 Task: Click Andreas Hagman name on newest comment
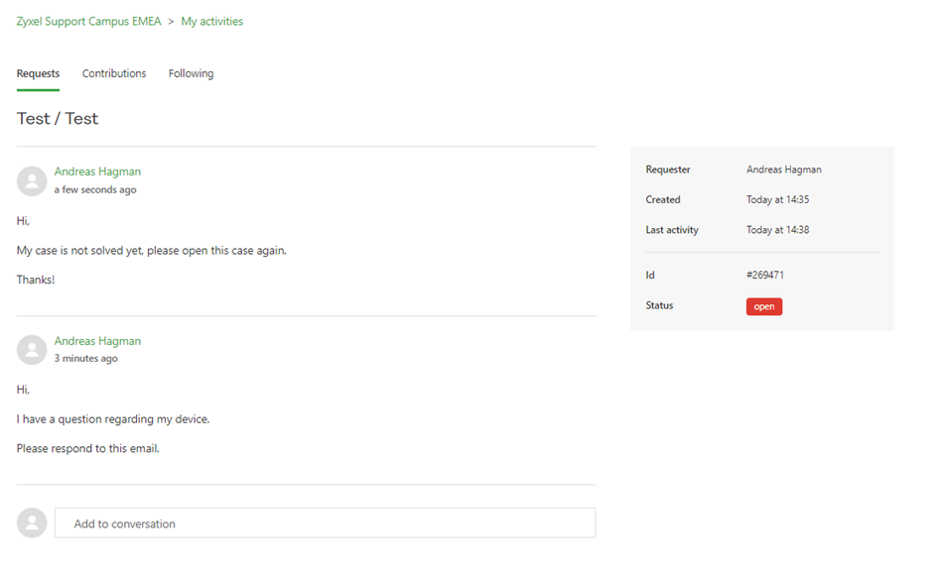point(97,172)
